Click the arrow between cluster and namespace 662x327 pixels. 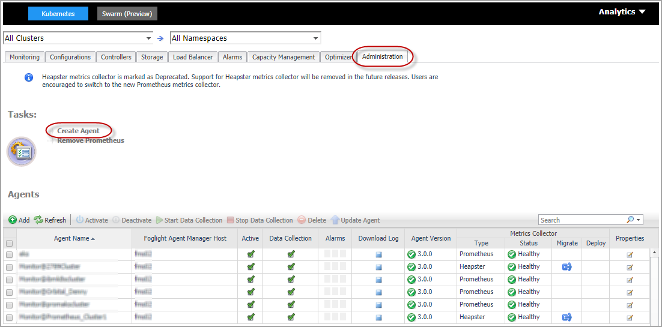tap(160, 38)
